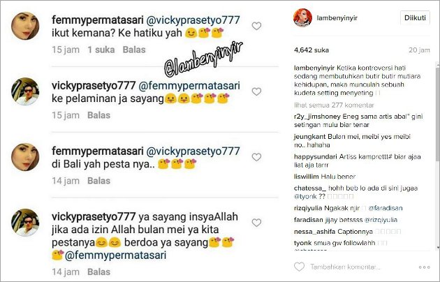This screenshot has width=440, height=282.
Task: Reply with Balas on the 15 jam femmypermatasari comment
Action: click(x=134, y=50)
